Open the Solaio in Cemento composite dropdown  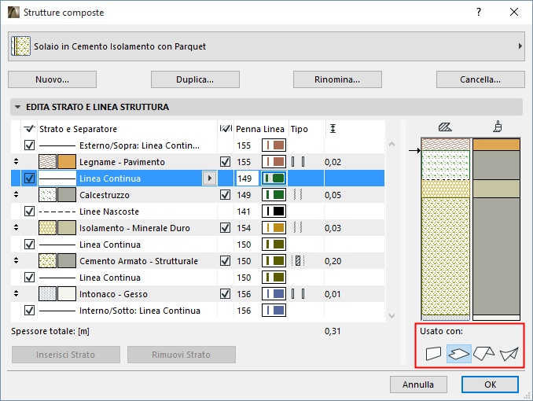tap(266, 46)
